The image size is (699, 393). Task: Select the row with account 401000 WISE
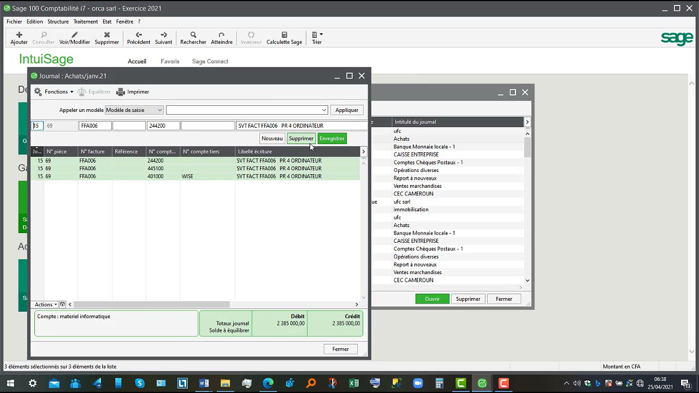coord(196,176)
